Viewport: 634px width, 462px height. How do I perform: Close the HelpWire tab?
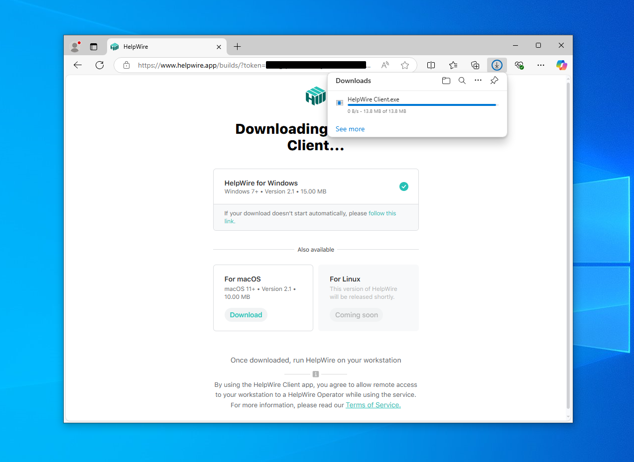pyautogui.click(x=219, y=47)
